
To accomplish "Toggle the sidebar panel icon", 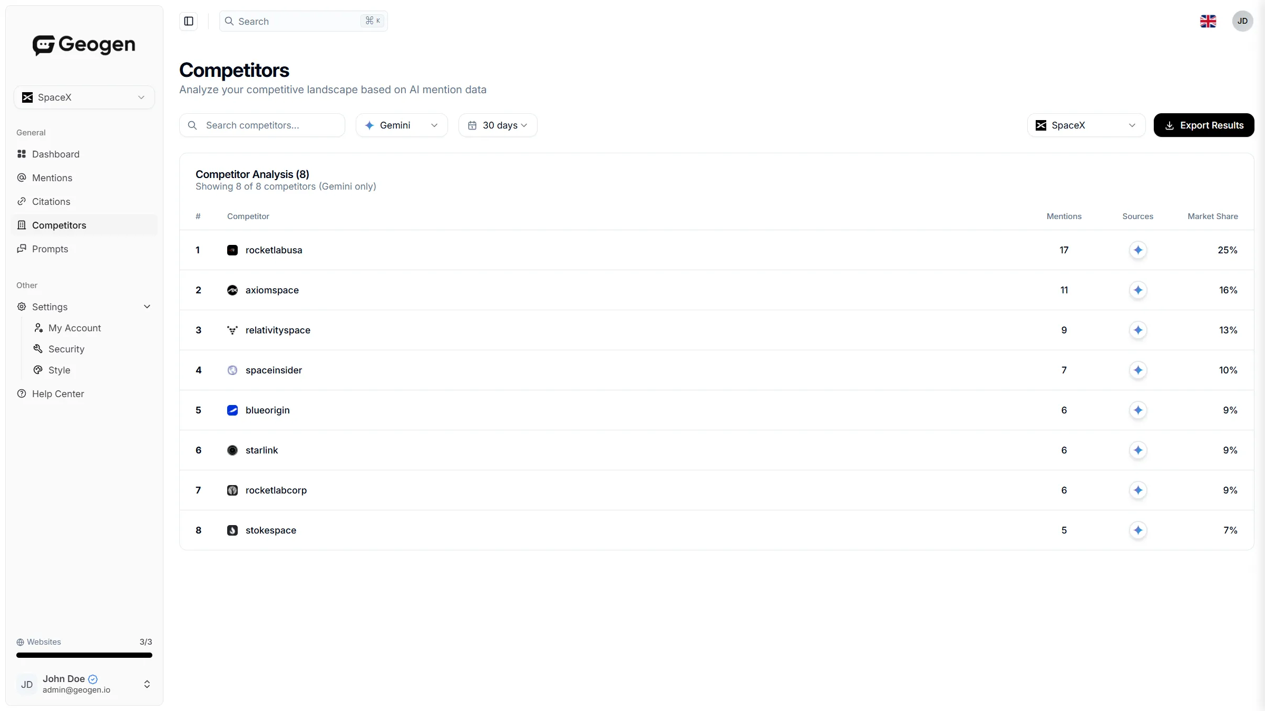I will 189,21.
